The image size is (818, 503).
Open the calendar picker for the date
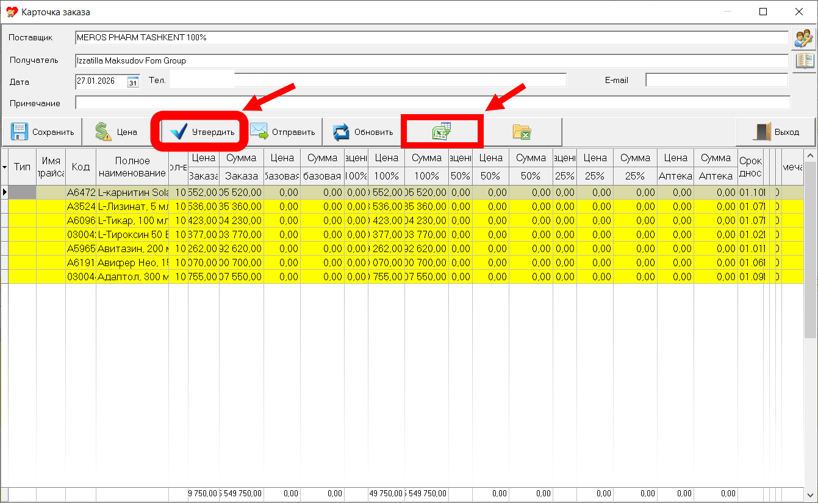(133, 82)
